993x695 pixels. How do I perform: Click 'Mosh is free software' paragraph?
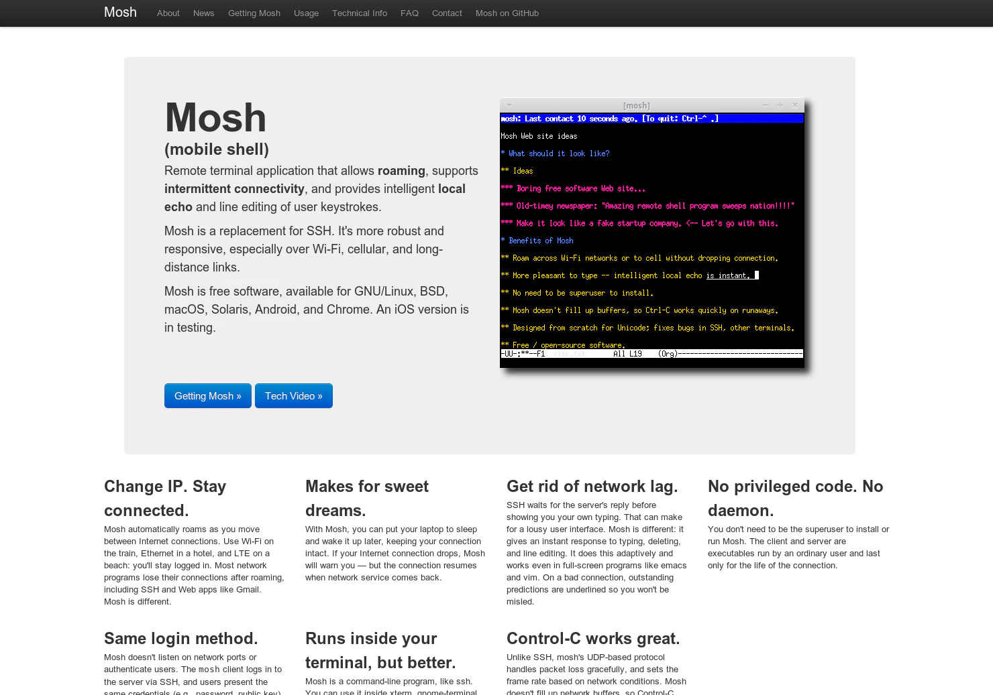[x=317, y=309]
